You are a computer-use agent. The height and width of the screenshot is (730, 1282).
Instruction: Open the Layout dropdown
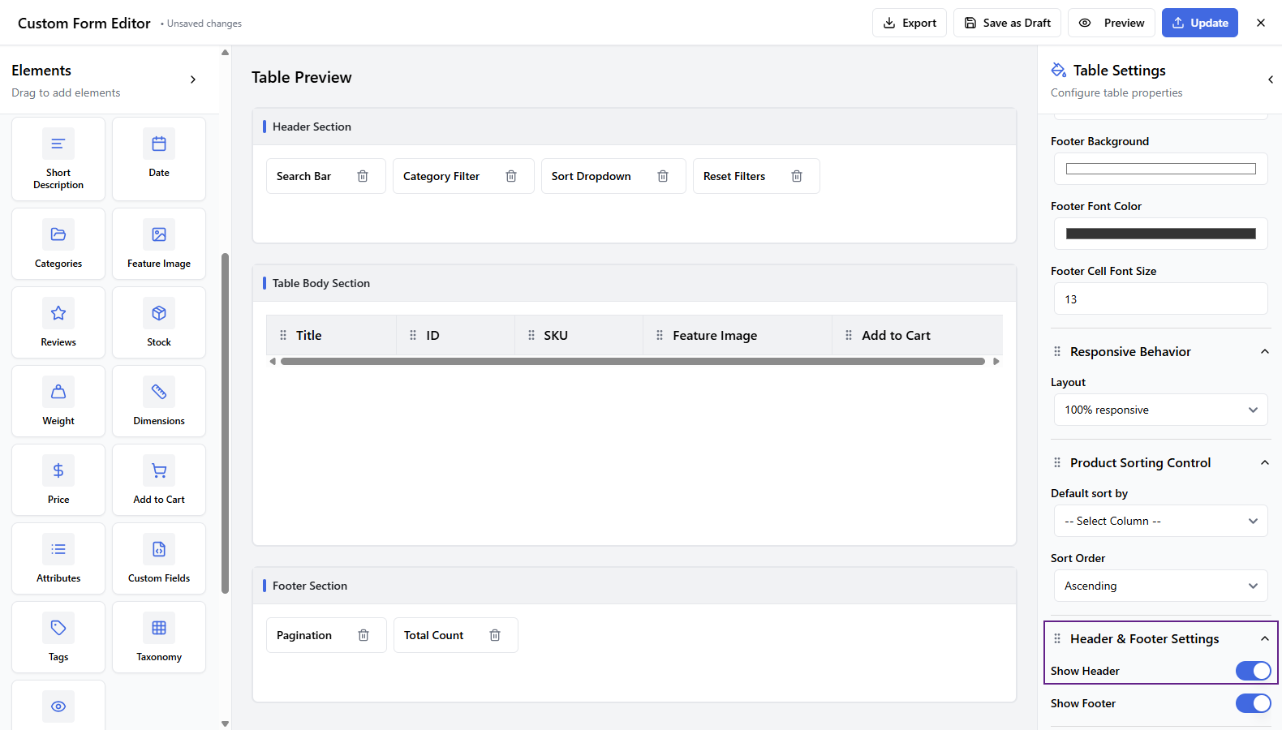coord(1160,410)
